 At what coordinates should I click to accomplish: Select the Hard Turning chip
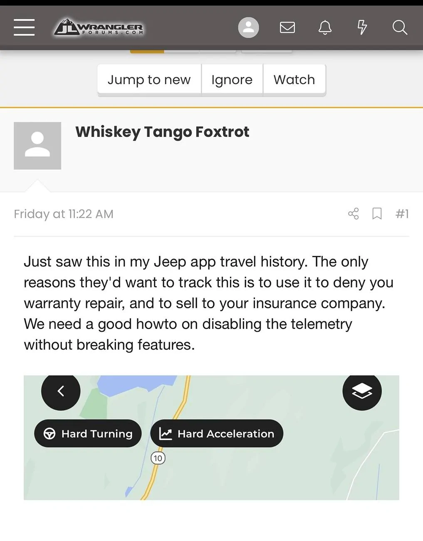coord(88,434)
